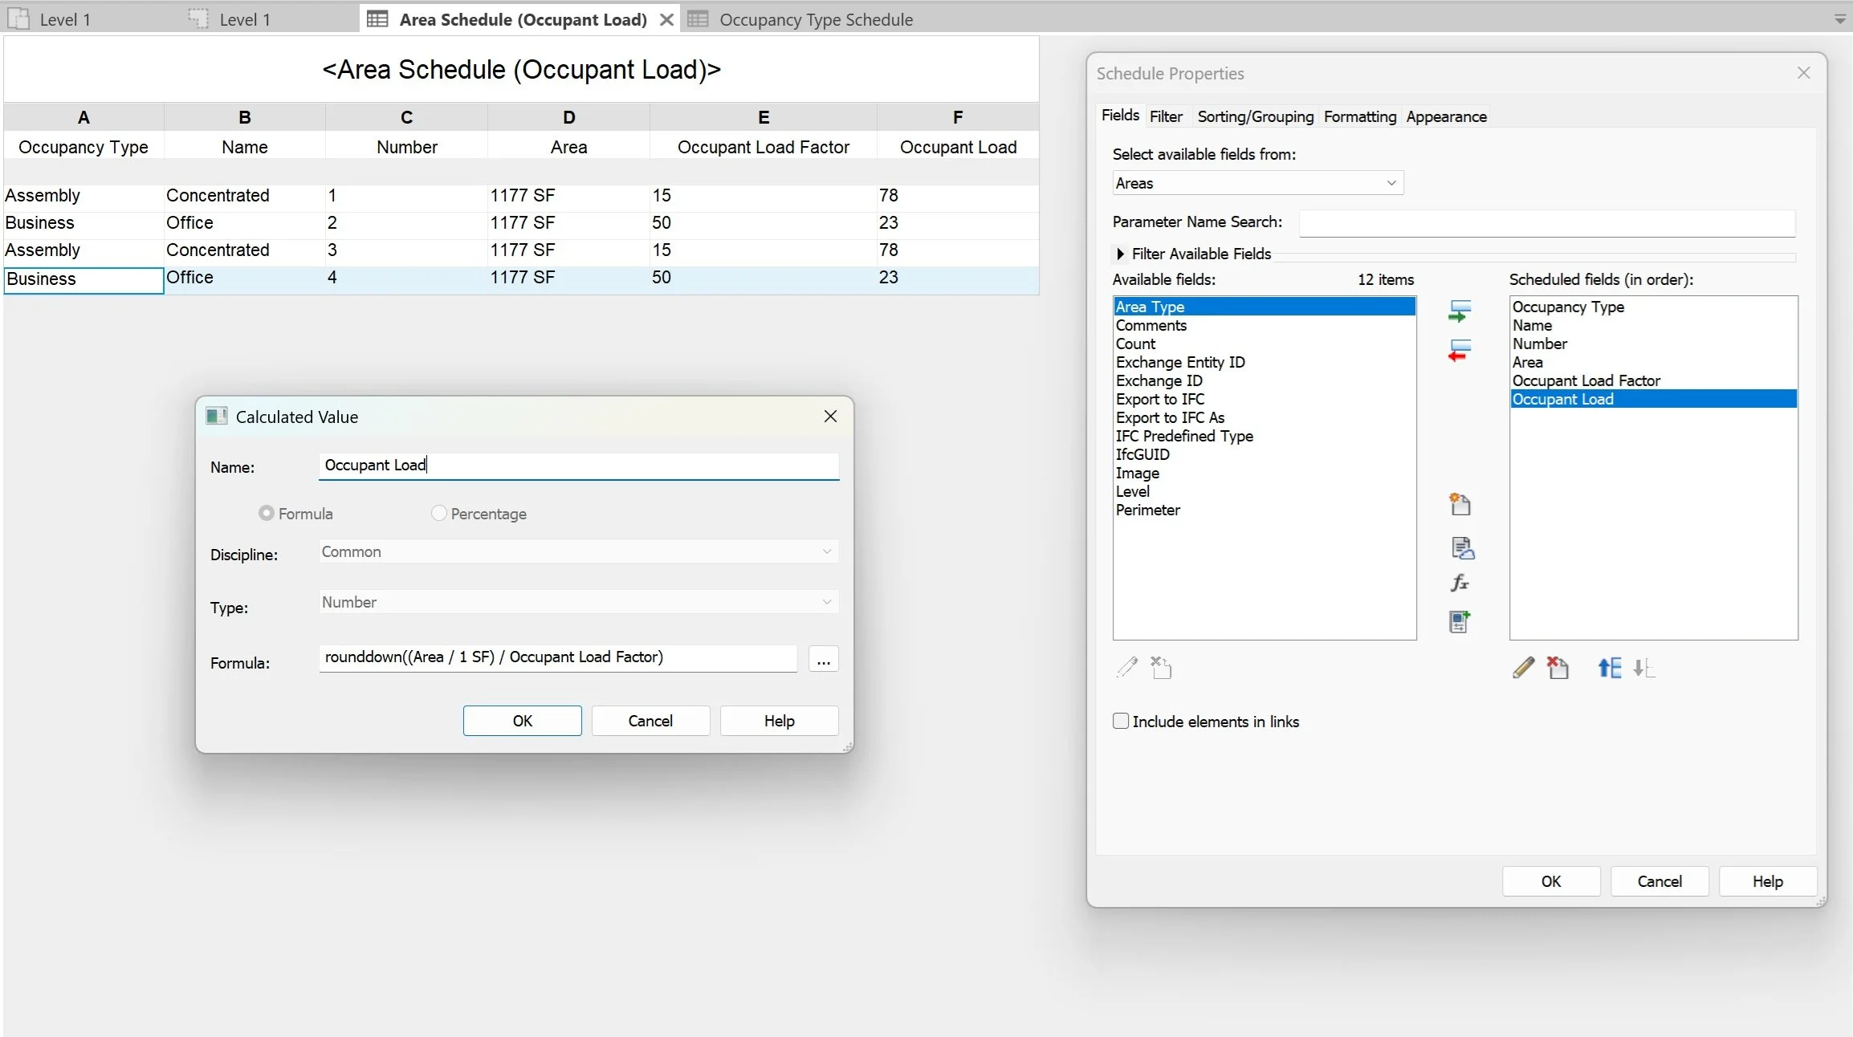Viewport: 1853px width, 1037px height.
Task: Switch to the Filter tab
Action: (x=1166, y=116)
